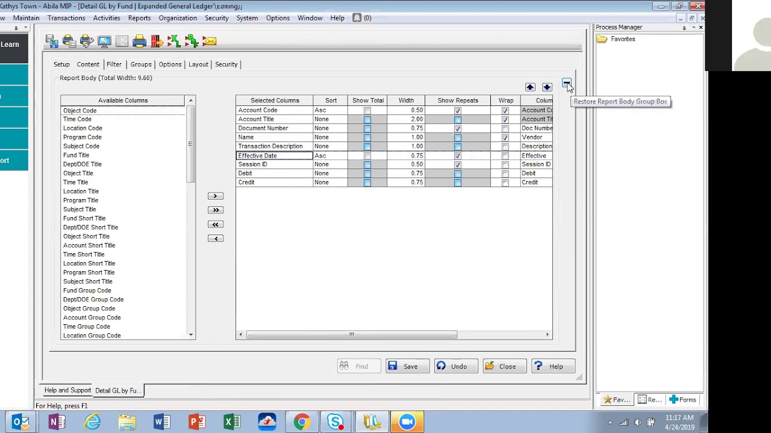771x433 pixels.
Task: Click the Selected Columns horizontal scrollbar thumb
Action: pos(351,335)
